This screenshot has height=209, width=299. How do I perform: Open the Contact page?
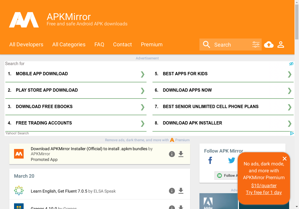point(122,44)
